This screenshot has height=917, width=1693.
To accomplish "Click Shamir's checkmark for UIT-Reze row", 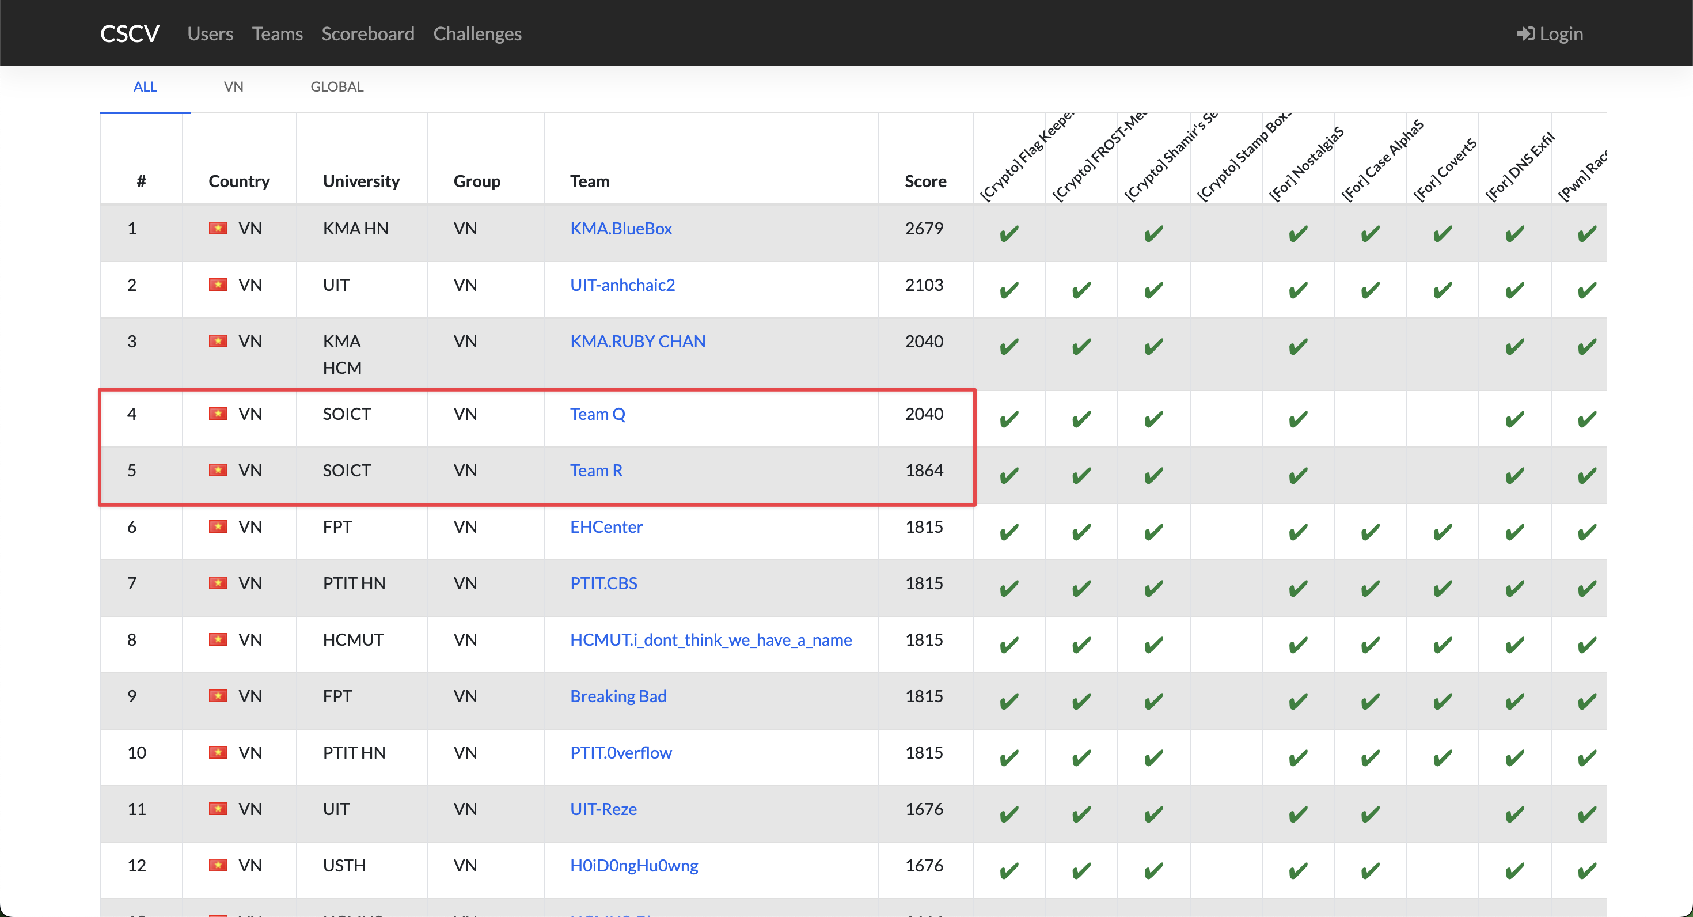I will coord(1153,814).
